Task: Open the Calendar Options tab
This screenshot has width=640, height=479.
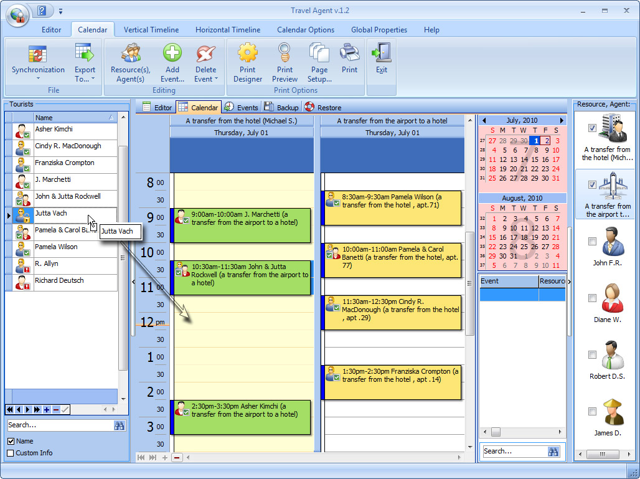Action: tap(306, 30)
